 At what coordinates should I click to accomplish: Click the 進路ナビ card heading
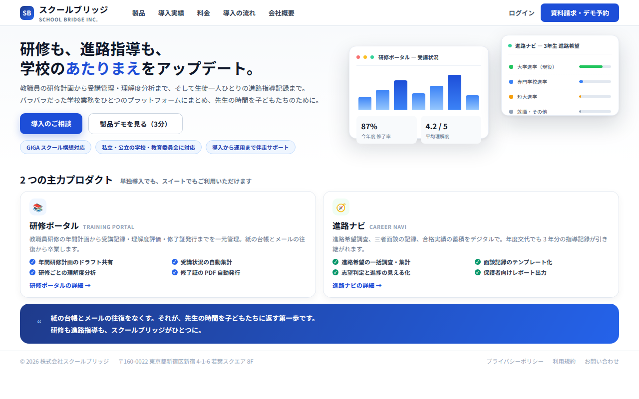pyautogui.click(x=349, y=225)
